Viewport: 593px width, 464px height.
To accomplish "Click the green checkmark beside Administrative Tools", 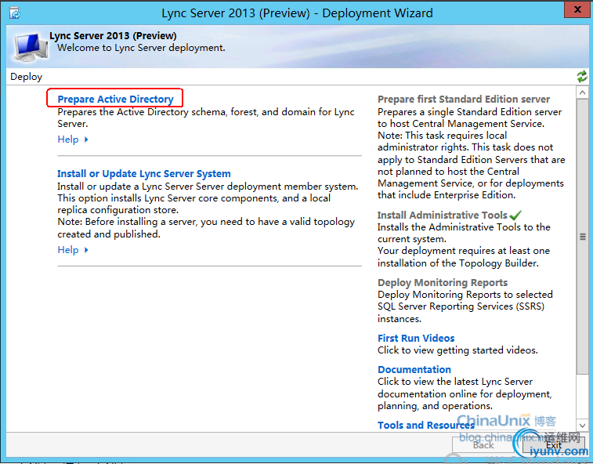I will click(x=515, y=215).
